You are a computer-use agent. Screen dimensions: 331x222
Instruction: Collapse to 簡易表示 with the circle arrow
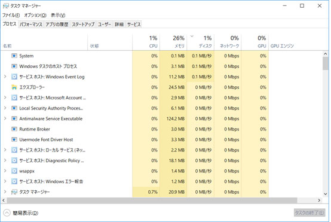click(7, 213)
